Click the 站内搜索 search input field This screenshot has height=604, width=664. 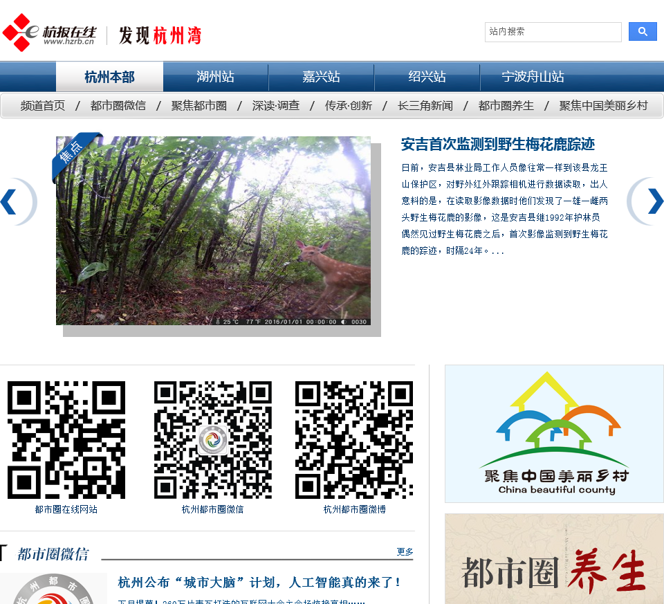coord(553,32)
